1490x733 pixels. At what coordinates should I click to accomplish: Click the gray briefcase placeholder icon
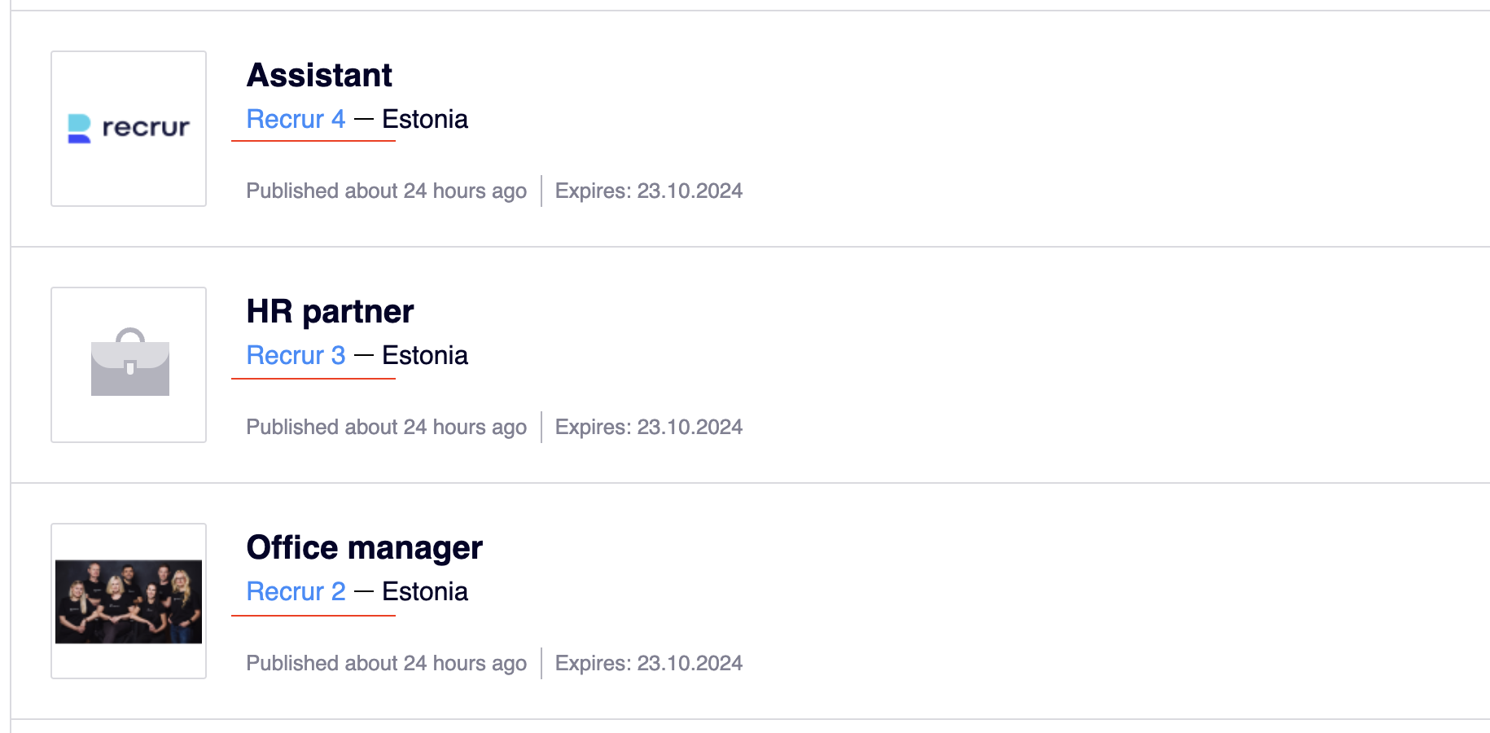[x=129, y=363]
